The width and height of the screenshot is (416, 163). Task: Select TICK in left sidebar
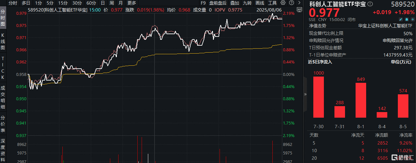tap(3, 68)
